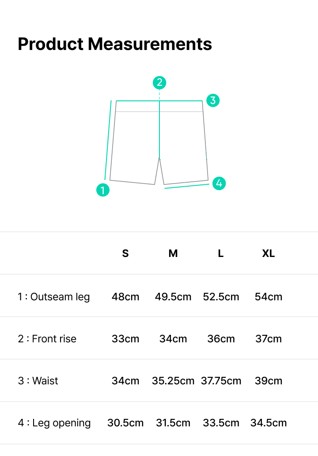Click the number 1 outseam marker
The width and height of the screenshot is (318, 456).
pyautogui.click(x=103, y=190)
